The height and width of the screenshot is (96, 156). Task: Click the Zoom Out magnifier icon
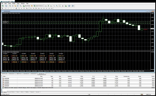click(x=57, y=6)
